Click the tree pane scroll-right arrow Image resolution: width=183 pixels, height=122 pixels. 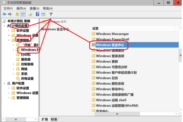click(x=36, y=119)
